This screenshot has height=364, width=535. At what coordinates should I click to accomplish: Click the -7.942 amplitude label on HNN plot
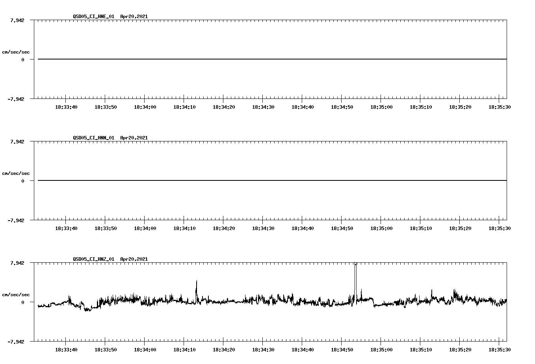(16, 221)
